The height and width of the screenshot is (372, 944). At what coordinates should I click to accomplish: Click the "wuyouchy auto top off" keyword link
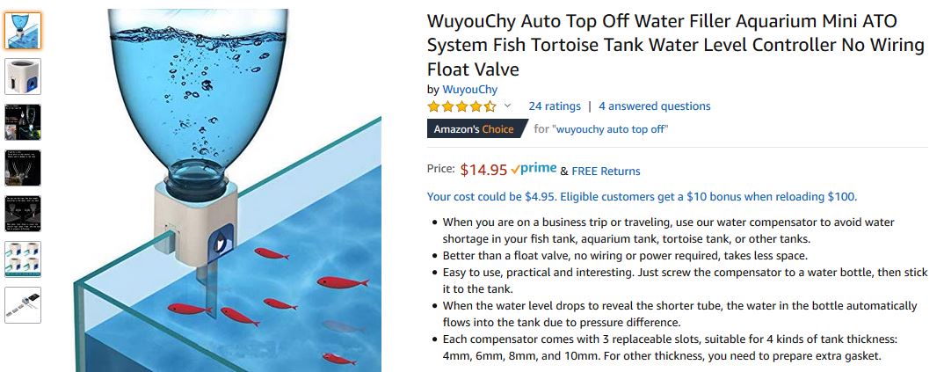(609, 129)
